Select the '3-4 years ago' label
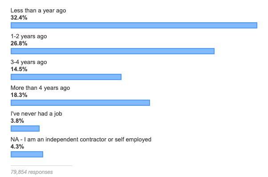Viewport: 268px width, 177px height. tap(28, 62)
